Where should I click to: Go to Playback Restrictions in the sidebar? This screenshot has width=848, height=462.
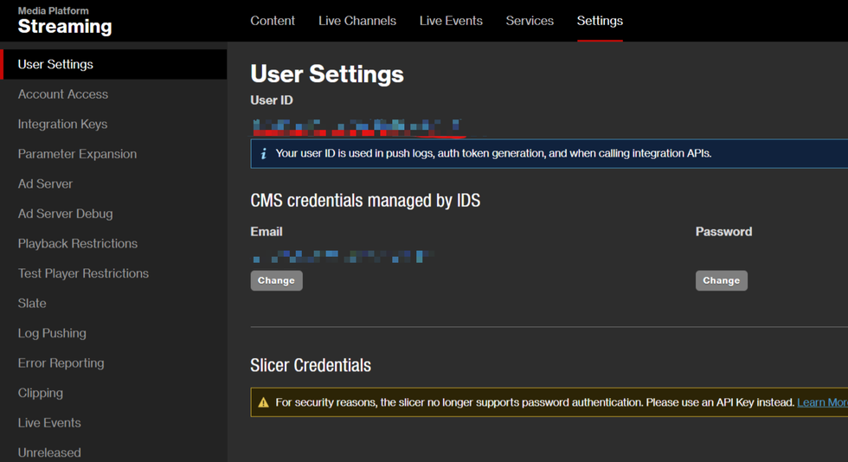click(78, 243)
